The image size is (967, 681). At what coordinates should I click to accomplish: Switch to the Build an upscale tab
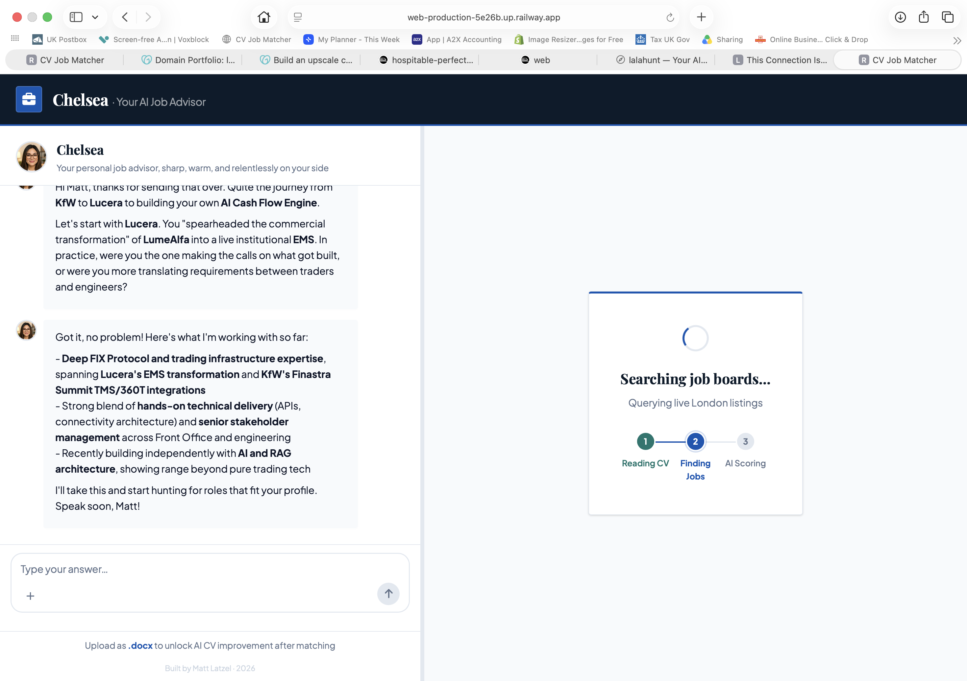click(x=306, y=60)
